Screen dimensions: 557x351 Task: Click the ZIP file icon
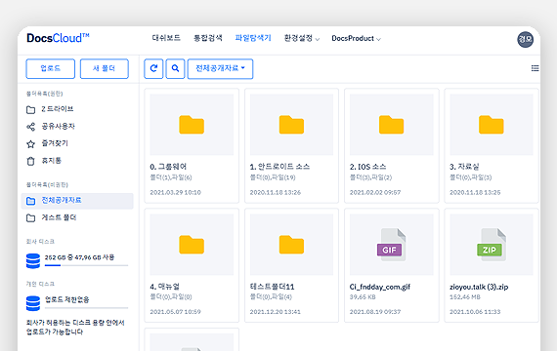tap(492, 245)
